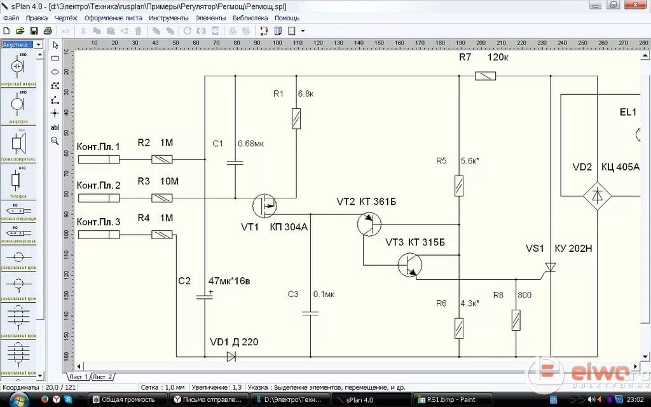Open the Инструменты menu
The width and height of the screenshot is (651, 407).
tap(168, 18)
